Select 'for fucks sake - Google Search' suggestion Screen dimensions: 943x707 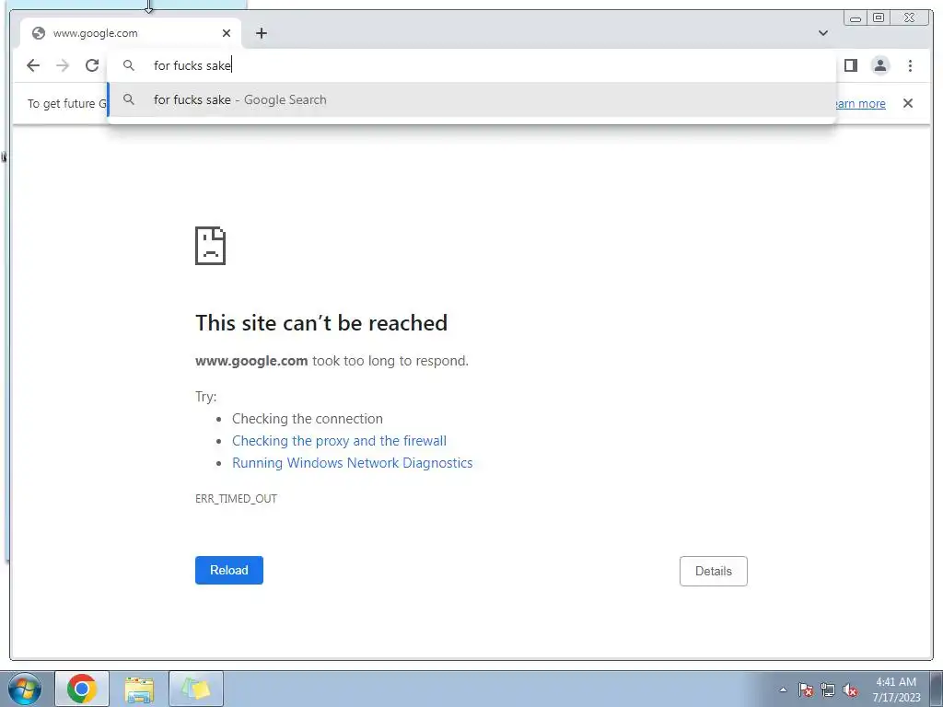pyautogui.click(x=471, y=99)
